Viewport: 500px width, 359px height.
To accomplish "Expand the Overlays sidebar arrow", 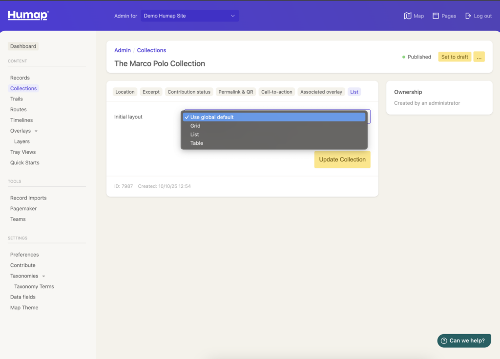I will 36,131.
